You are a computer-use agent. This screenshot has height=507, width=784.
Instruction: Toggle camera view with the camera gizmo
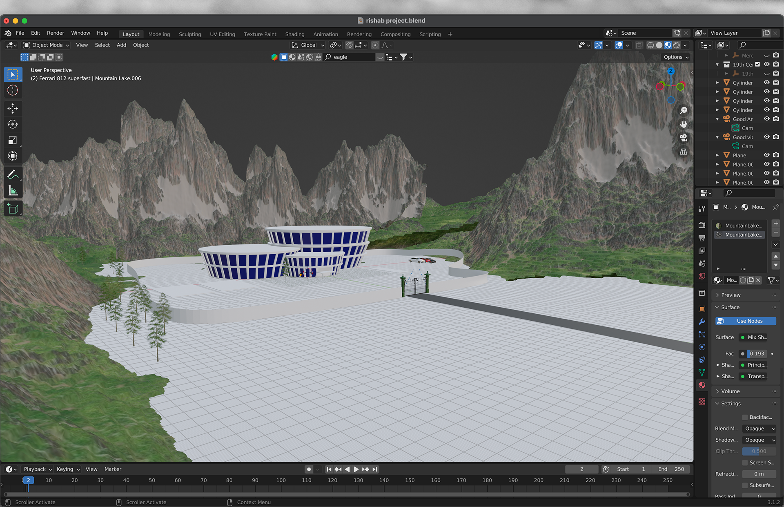pos(683,138)
